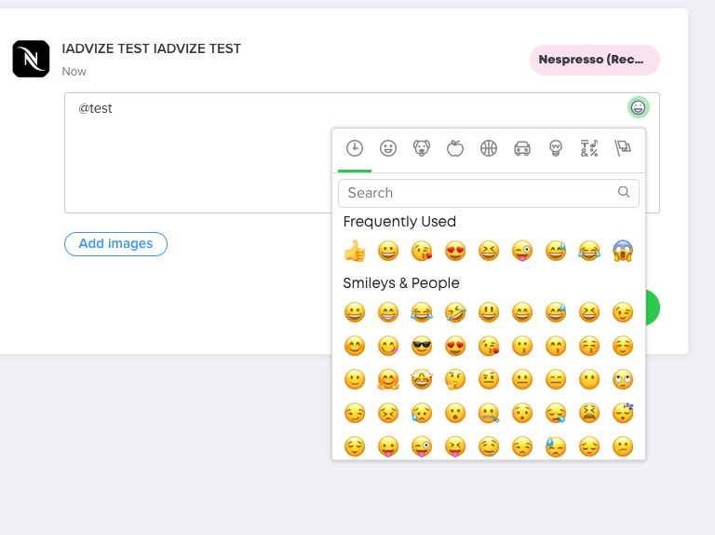Select the yum face licking lips emoji
The width and height of the screenshot is (715, 535).
(388, 346)
